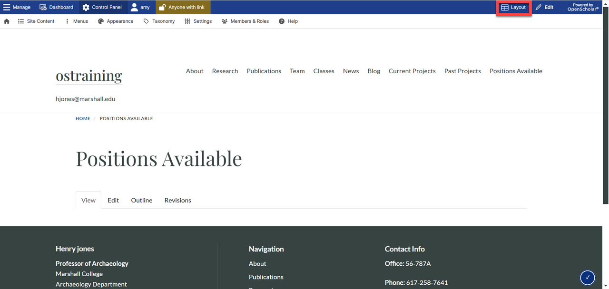The image size is (609, 289).
Task: Expand the Site Content menu
Action: [x=36, y=21]
